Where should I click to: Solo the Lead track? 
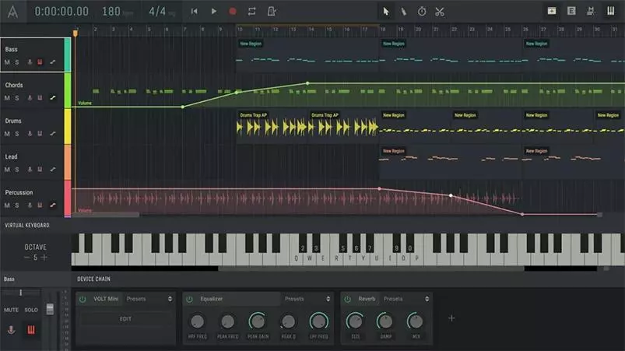pos(17,170)
